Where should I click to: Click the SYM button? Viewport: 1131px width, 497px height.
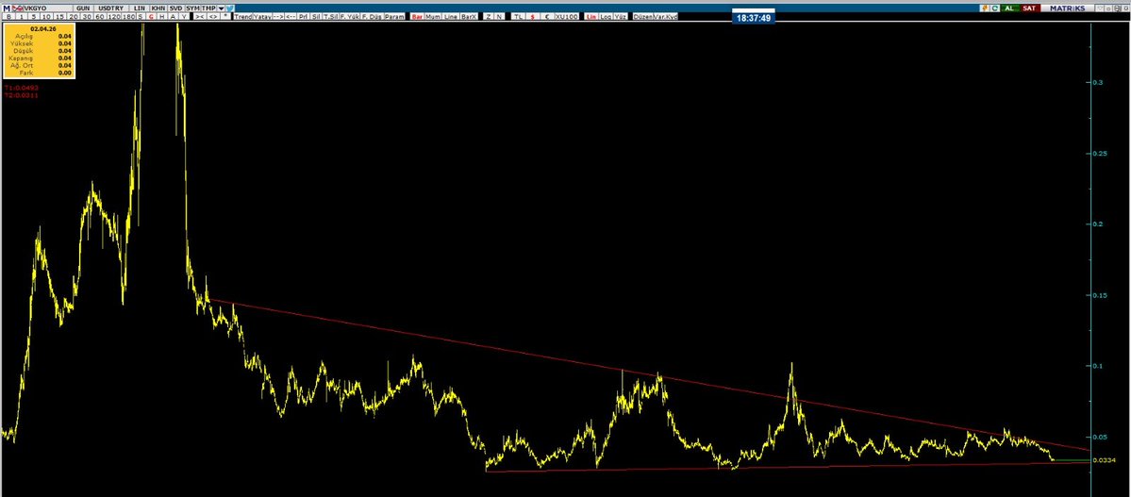(x=192, y=8)
